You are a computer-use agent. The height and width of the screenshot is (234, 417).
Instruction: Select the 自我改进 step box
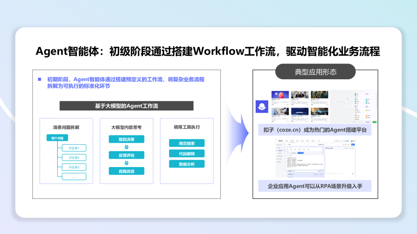127,171
